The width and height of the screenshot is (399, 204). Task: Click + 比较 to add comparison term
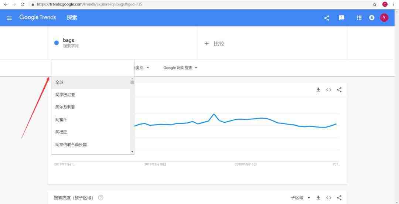215,44
